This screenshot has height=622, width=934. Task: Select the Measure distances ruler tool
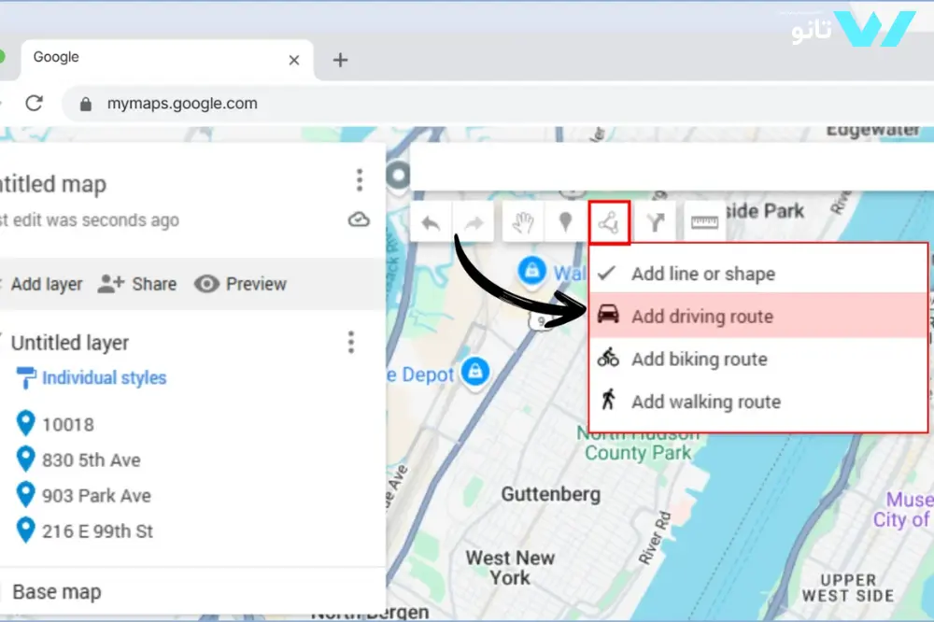point(704,222)
